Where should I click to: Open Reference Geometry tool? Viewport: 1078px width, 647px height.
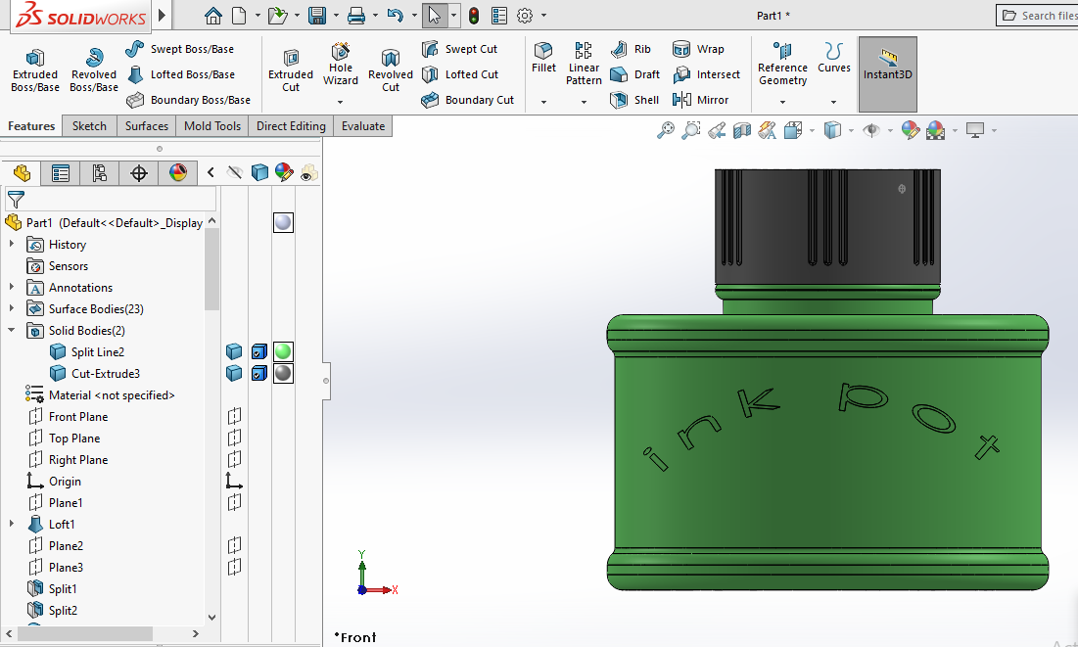click(x=782, y=64)
